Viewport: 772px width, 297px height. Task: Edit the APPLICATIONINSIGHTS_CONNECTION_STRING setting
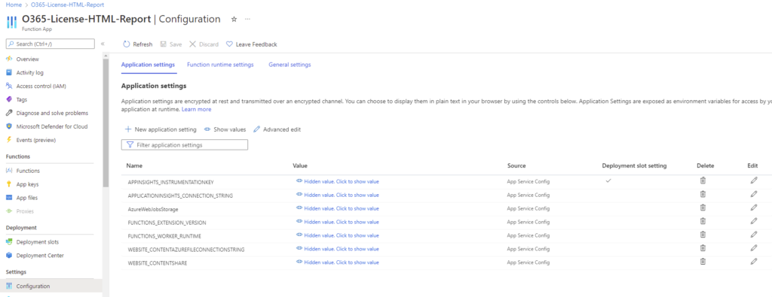[x=753, y=195]
